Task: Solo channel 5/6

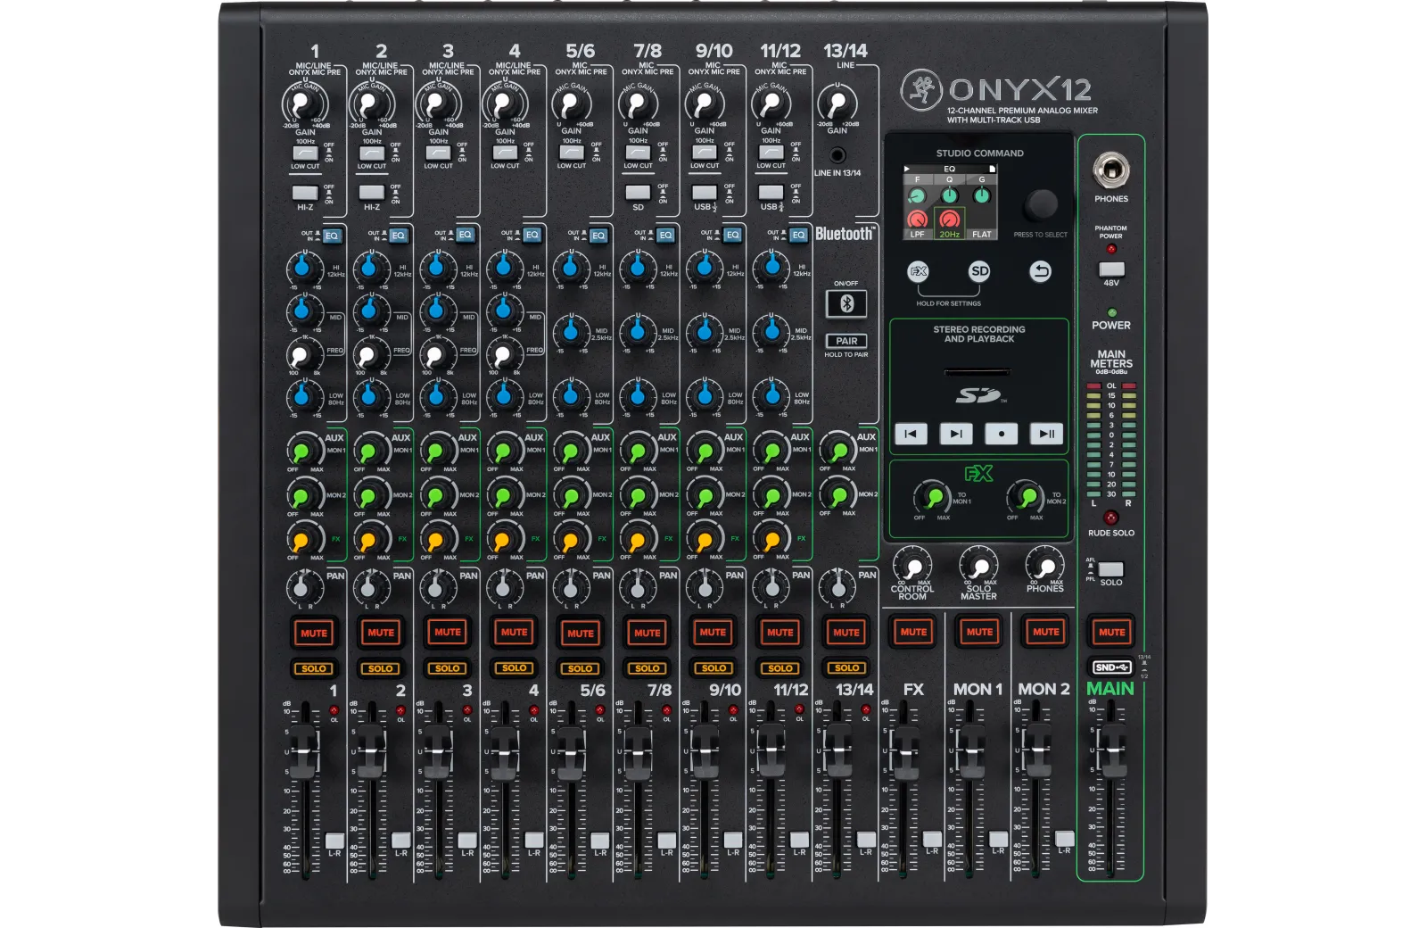Action: [x=581, y=668]
